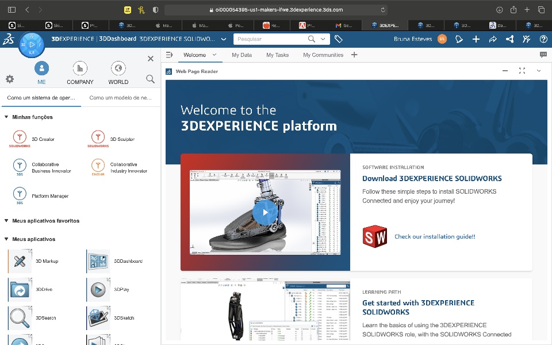The height and width of the screenshot is (345, 552).
Task: Open the Welcome tab dropdown chevron
Action: pyautogui.click(x=214, y=55)
